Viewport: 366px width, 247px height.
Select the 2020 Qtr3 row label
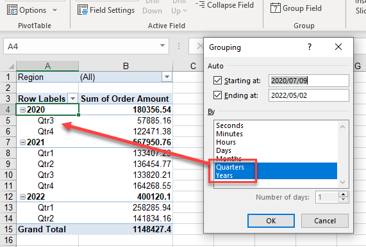click(47, 120)
